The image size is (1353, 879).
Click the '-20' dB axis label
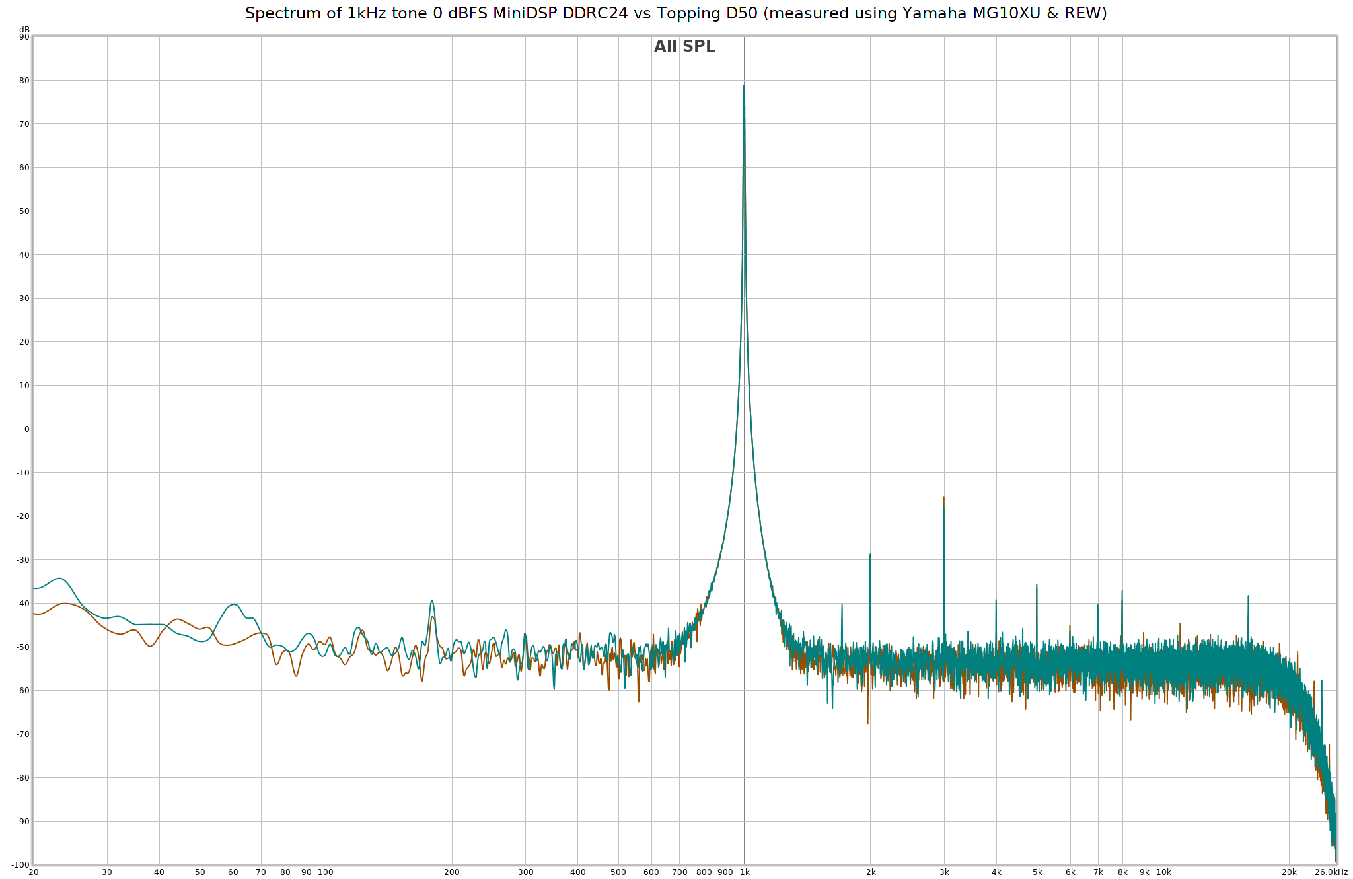click(x=23, y=516)
